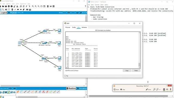Open the SW0 Physical tab
The height and width of the screenshot is (98, 174).
coord(68,27)
